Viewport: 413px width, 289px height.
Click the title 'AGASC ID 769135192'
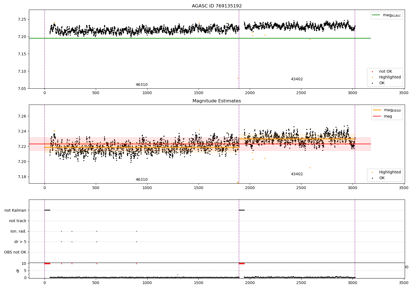pyautogui.click(x=217, y=6)
